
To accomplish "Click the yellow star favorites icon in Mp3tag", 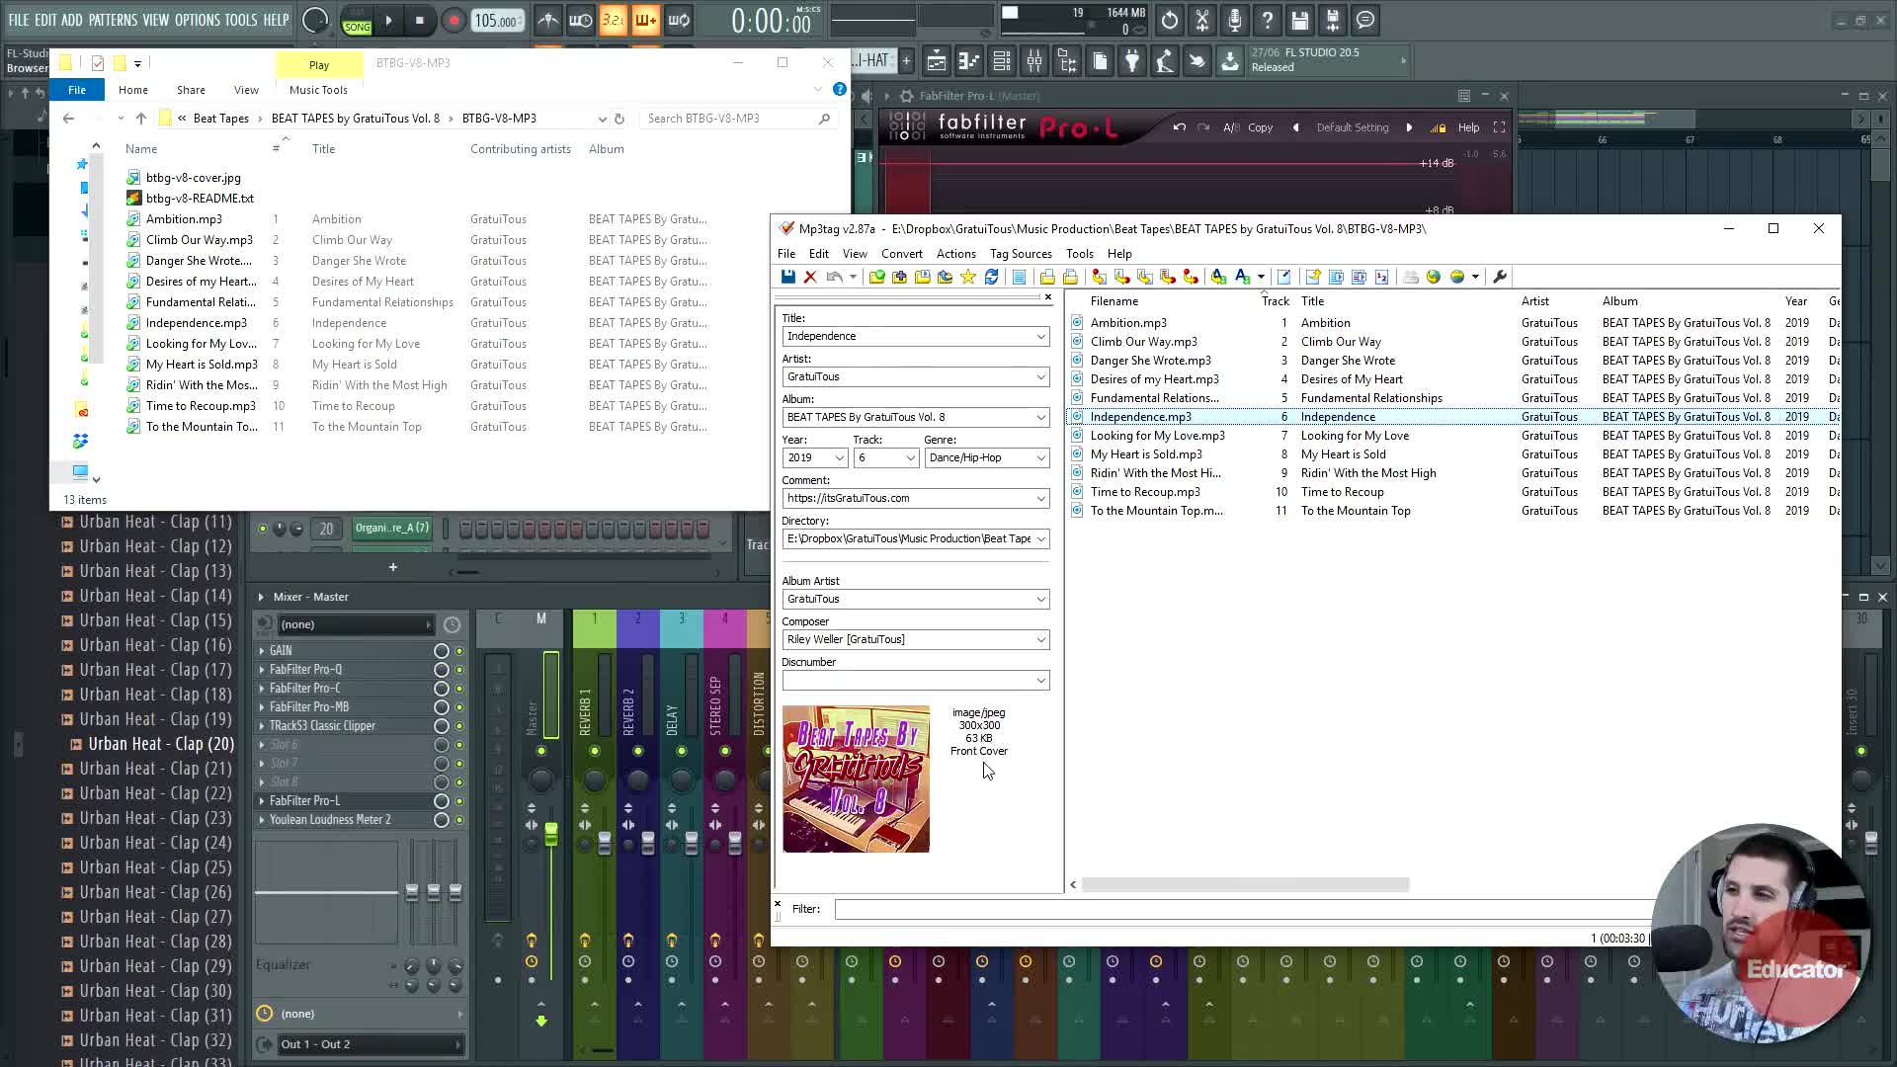I will pyautogui.click(x=968, y=277).
